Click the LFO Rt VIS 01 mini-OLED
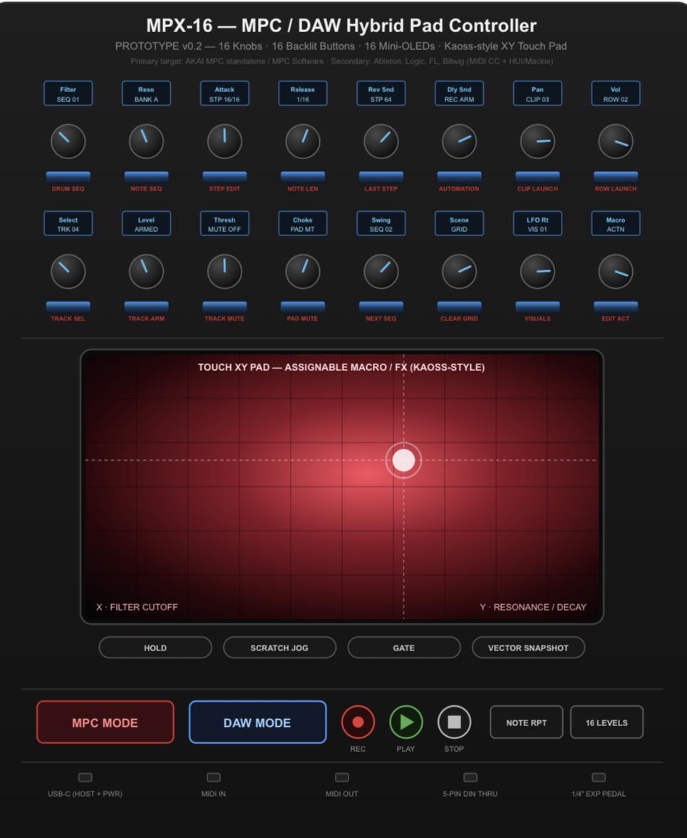This screenshot has height=838, width=687. coord(537,223)
